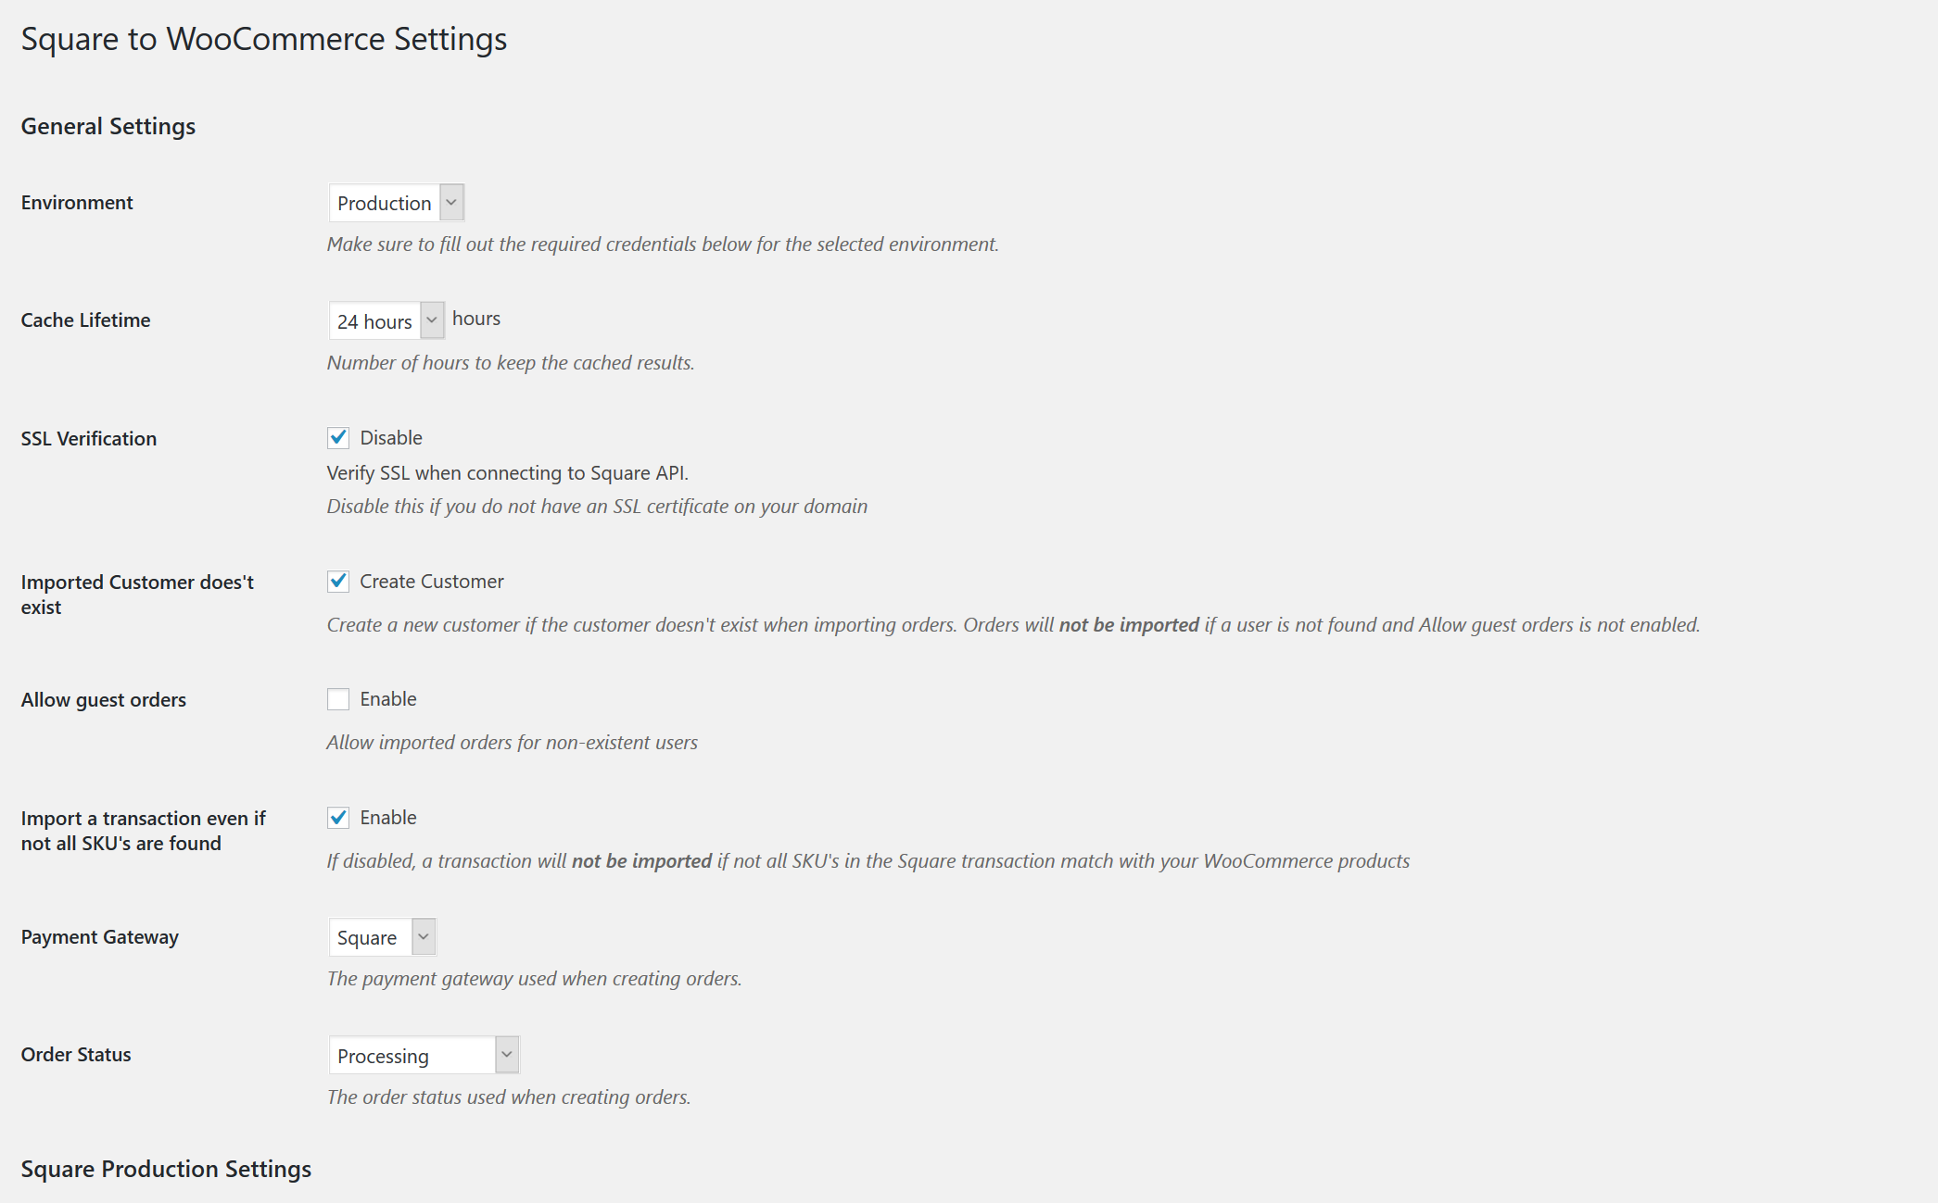Viewport: 1938px width, 1203px height.
Task: Open the Payment Gateway dropdown set to Square
Action: [382, 937]
